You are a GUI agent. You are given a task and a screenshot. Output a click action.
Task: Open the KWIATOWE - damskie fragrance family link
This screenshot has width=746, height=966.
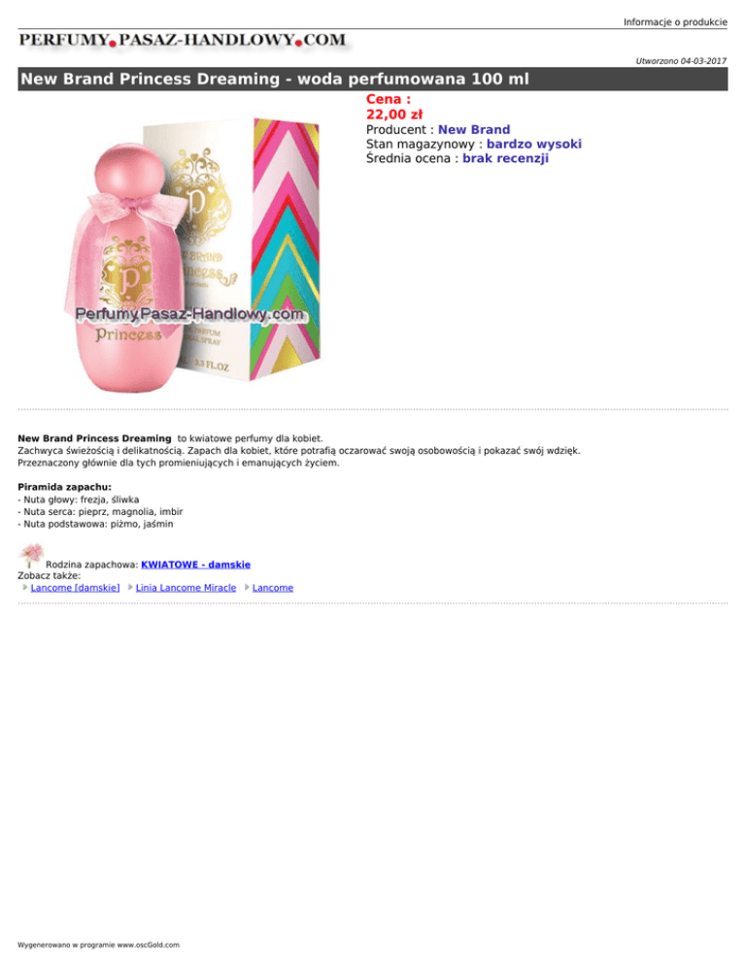pos(196,565)
